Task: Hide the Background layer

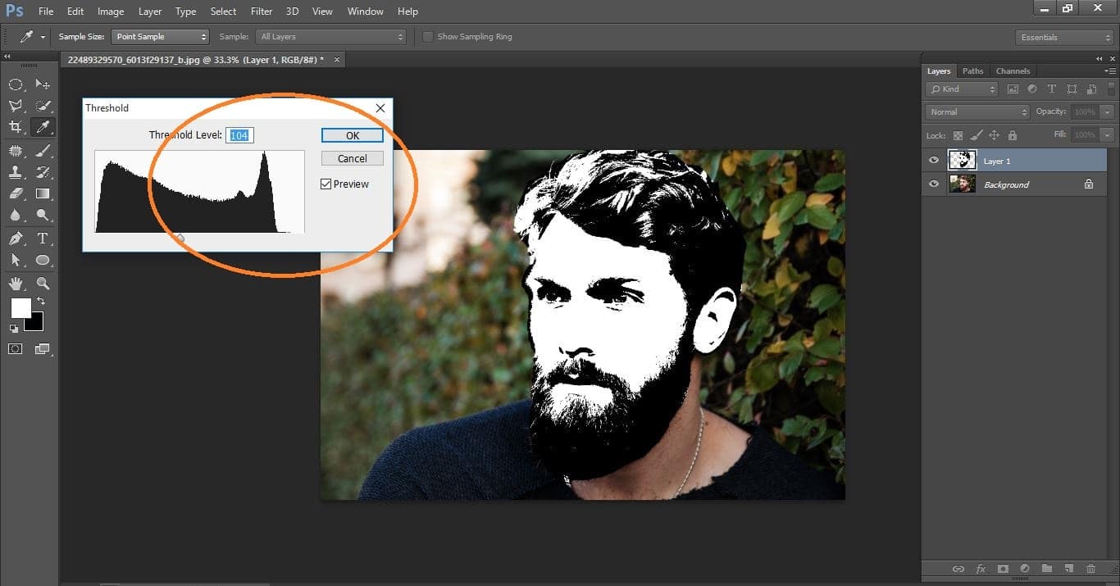Action: click(933, 184)
